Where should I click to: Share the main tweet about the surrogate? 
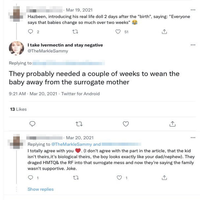pos(172,124)
